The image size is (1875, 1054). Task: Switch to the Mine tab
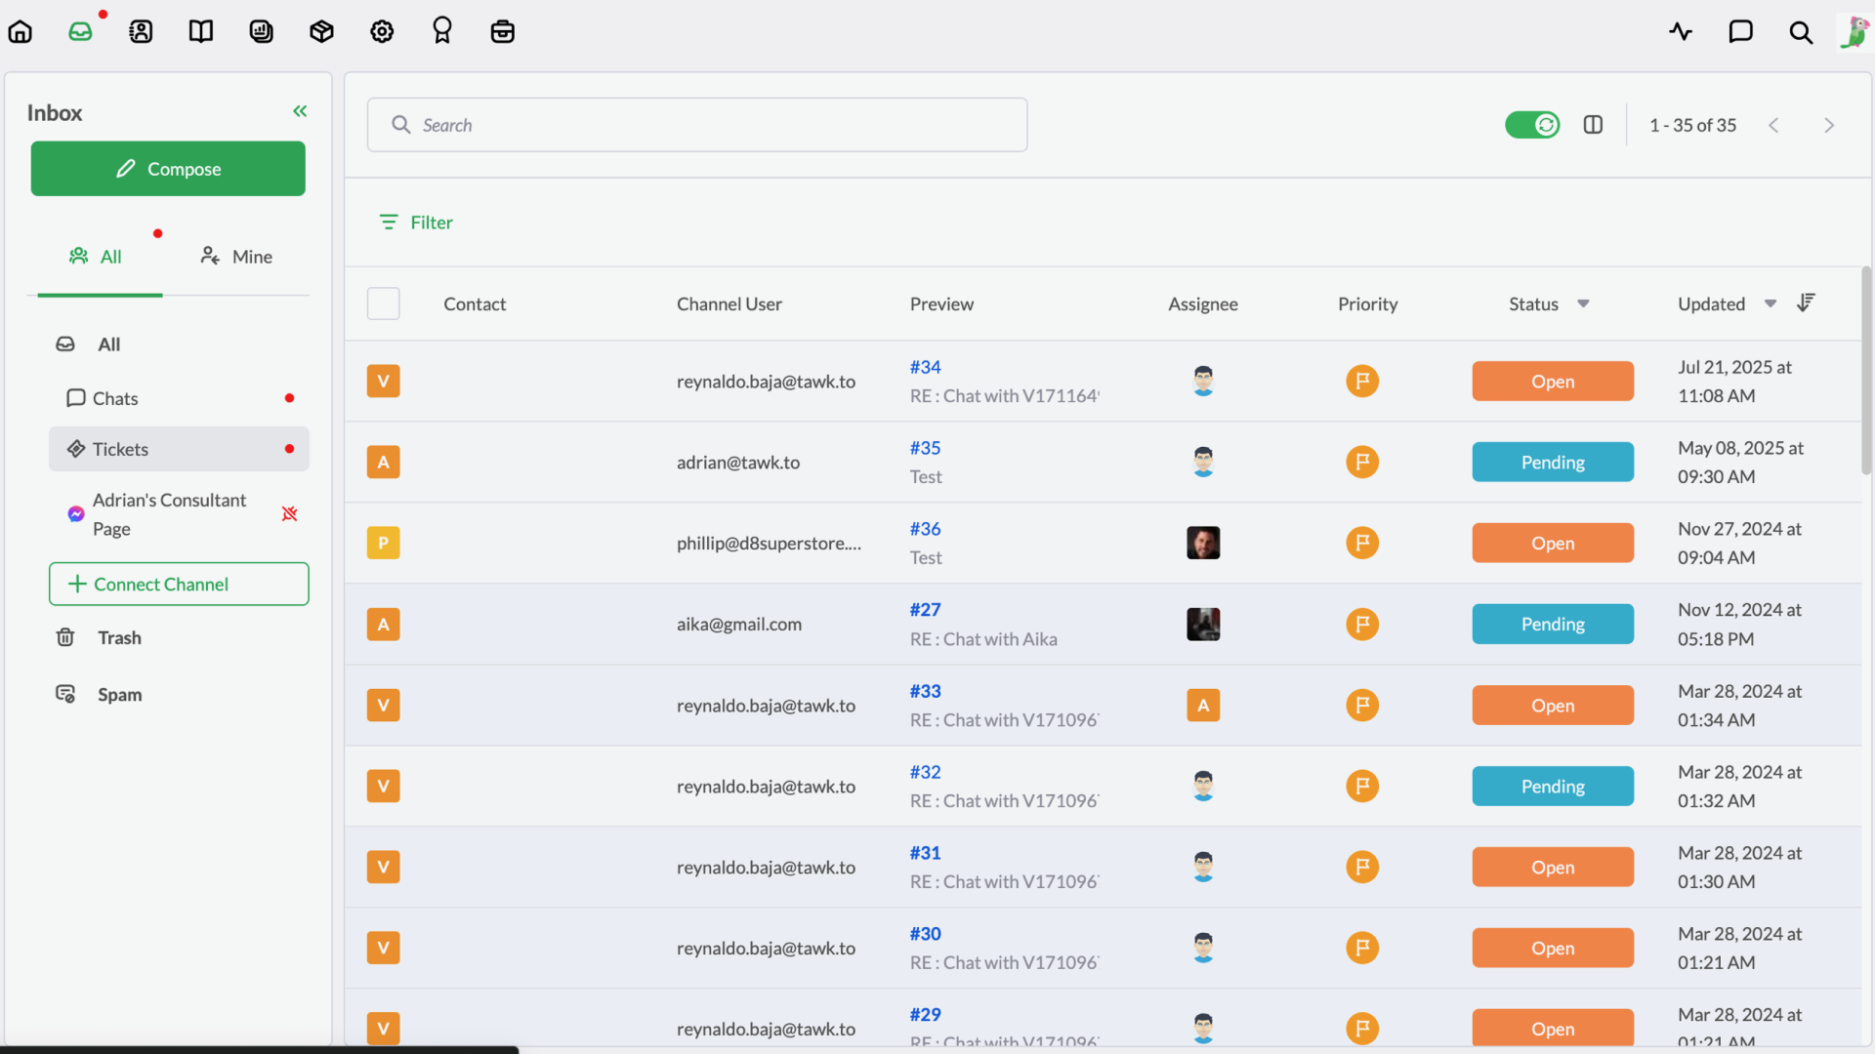236,257
